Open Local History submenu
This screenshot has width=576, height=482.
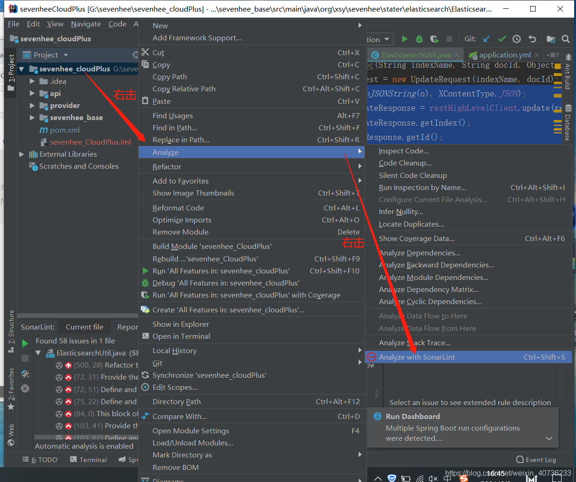tap(252, 350)
